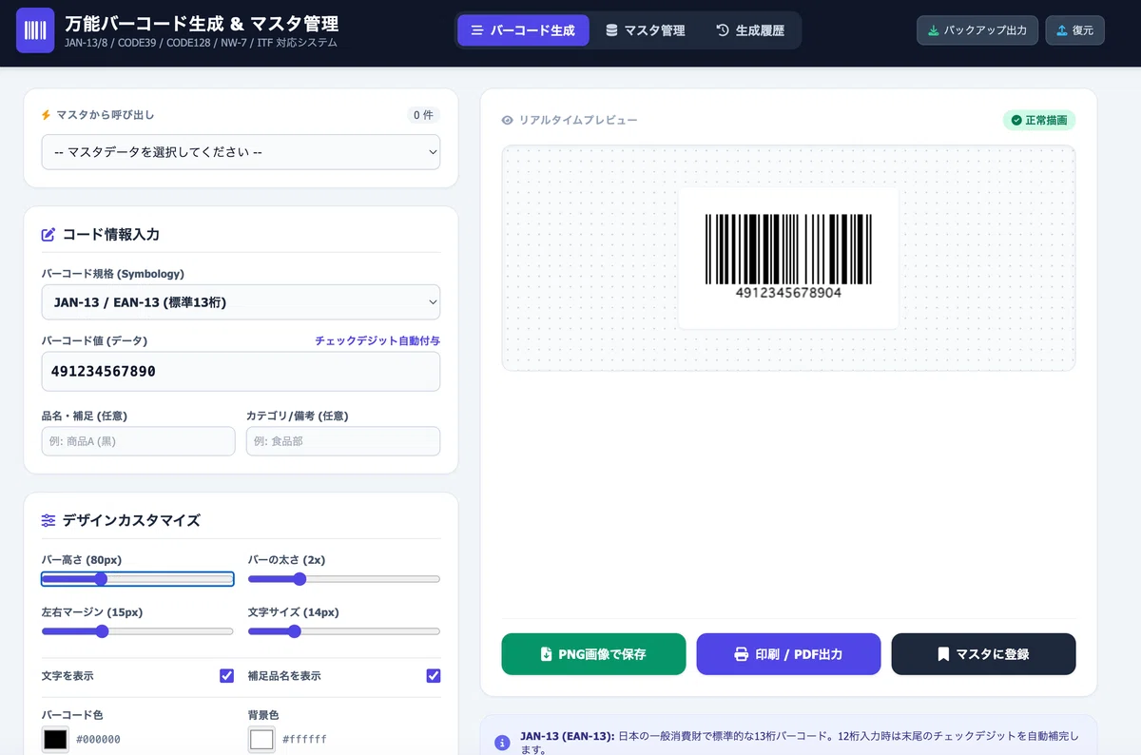Adjust the 文字サイズ slider

click(344, 631)
